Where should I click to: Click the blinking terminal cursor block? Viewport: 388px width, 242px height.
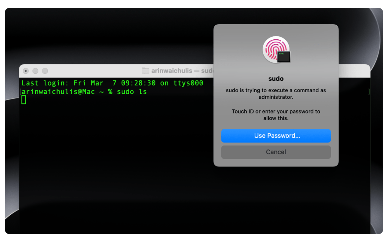[x=23, y=100]
